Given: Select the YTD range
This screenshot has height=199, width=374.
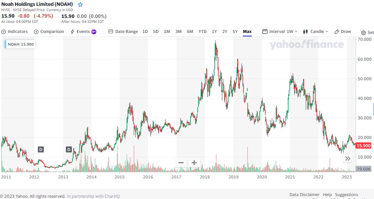Looking at the screenshot, I should pyautogui.click(x=203, y=31).
